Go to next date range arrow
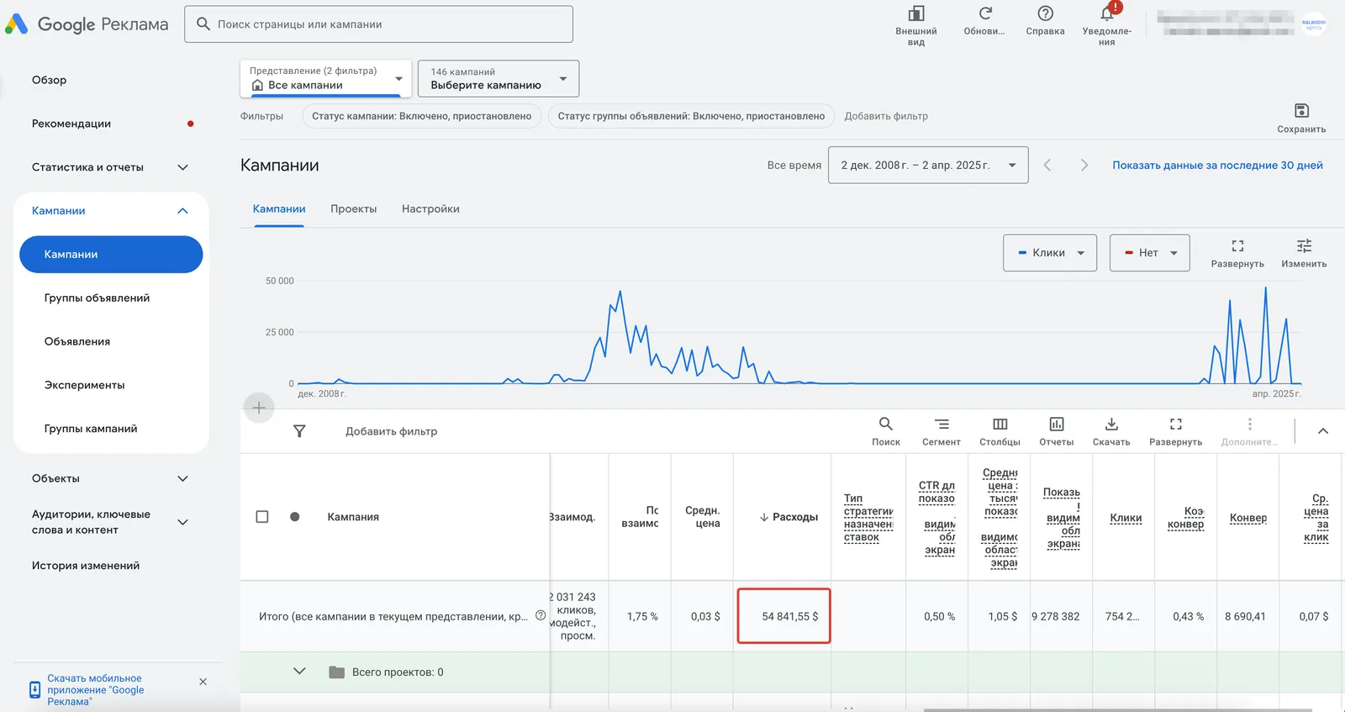 coord(1084,166)
